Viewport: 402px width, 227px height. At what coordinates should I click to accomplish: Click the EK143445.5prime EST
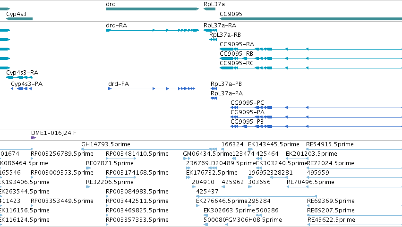(250, 149)
